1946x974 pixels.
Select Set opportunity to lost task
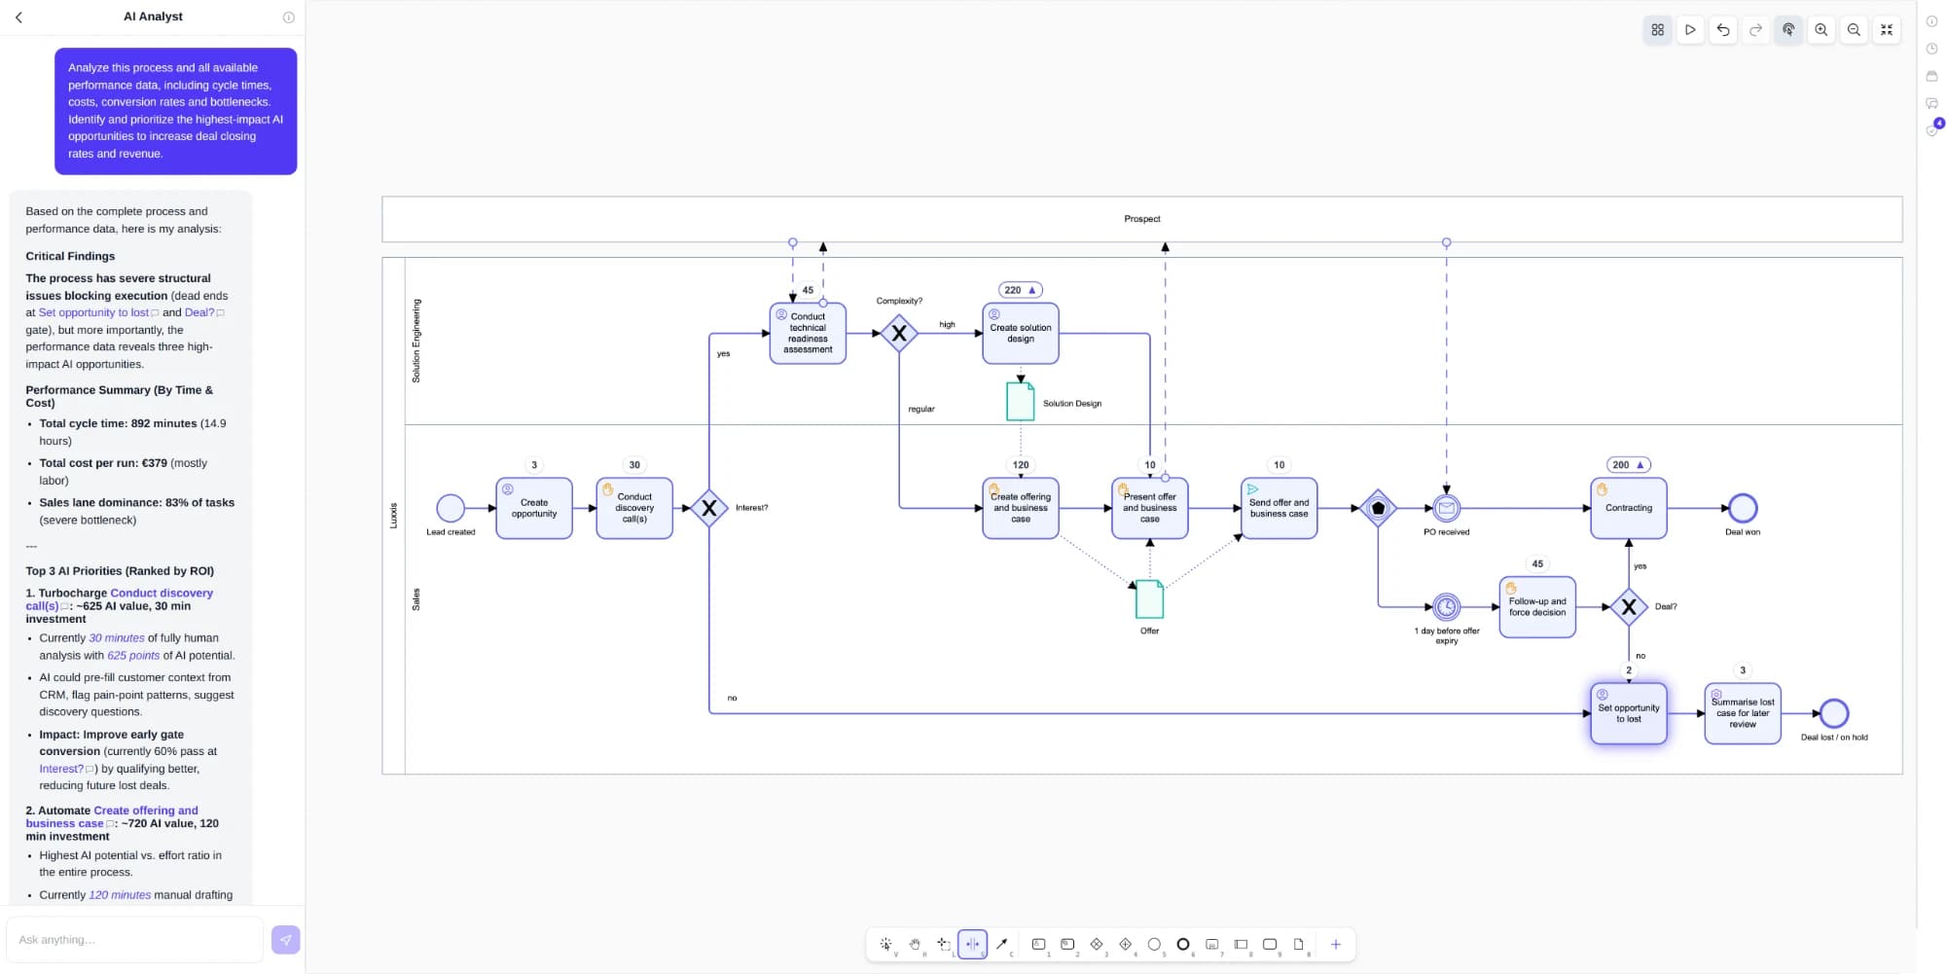coord(1629,713)
